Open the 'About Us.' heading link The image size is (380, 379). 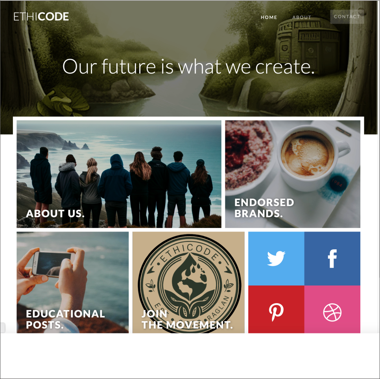(55, 213)
